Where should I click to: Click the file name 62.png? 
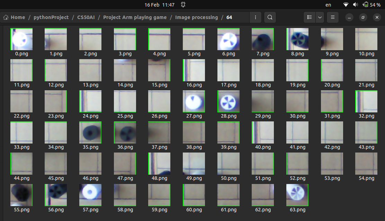pyautogui.click(x=263, y=210)
